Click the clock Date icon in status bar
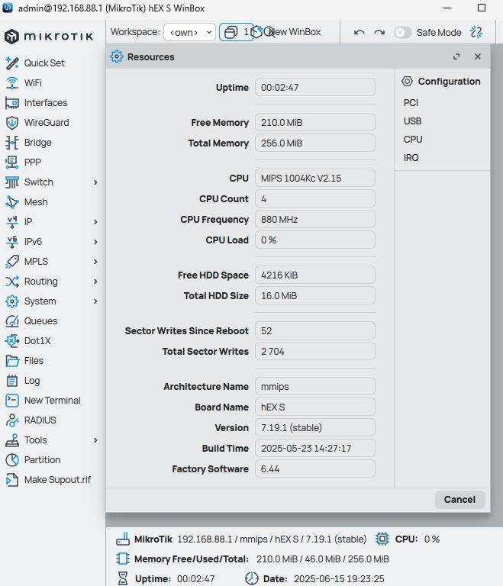This screenshot has height=586, width=503. click(x=252, y=578)
